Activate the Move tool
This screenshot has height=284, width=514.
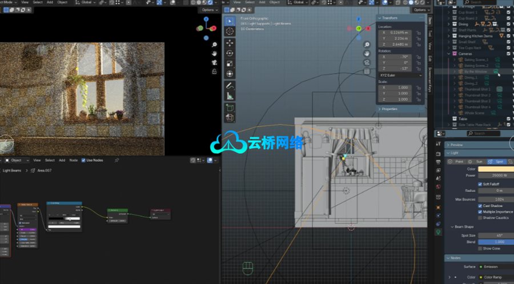pos(230,43)
